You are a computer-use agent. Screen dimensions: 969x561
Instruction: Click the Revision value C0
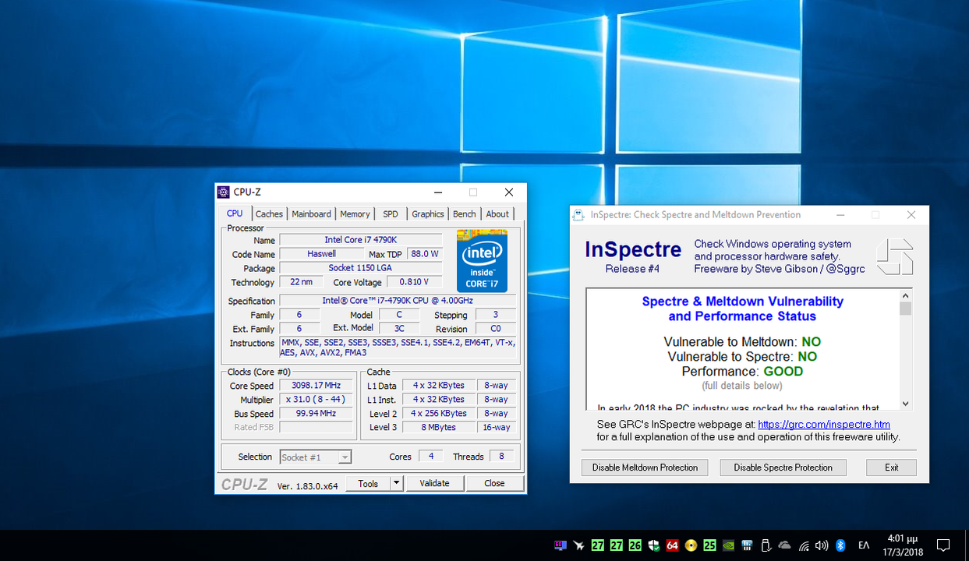click(x=495, y=329)
